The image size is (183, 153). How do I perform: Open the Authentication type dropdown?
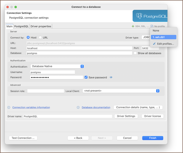[x=57, y=66]
